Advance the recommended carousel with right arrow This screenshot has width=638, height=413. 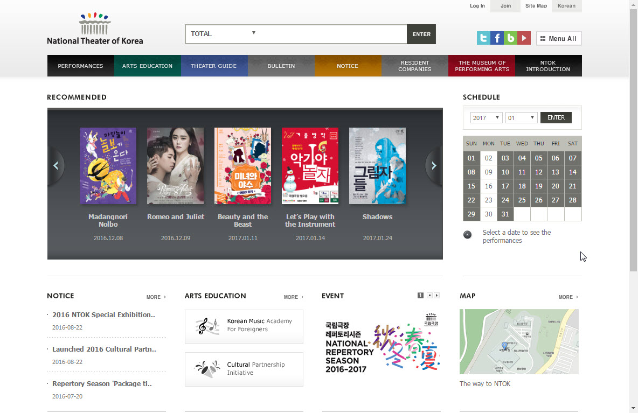(x=434, y=166)
